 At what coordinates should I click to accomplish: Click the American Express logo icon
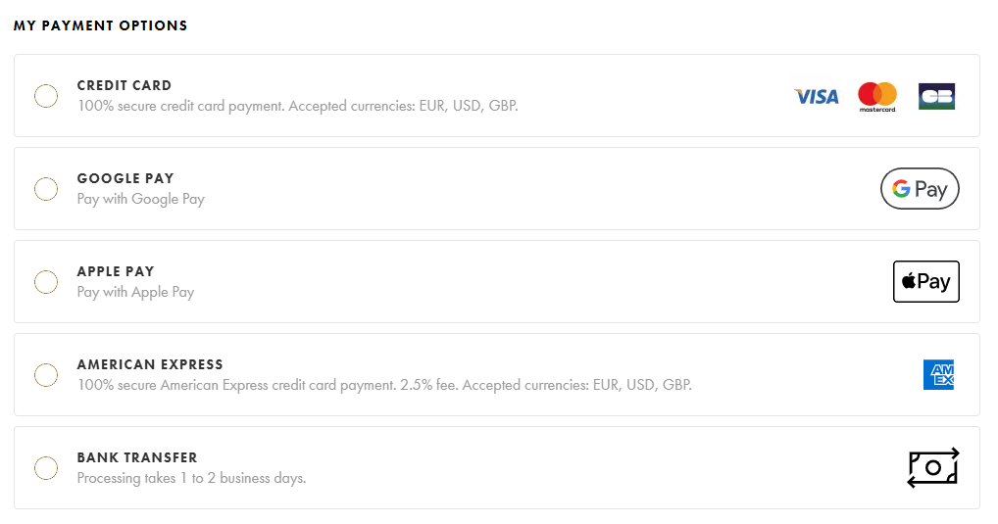(938, 375)
